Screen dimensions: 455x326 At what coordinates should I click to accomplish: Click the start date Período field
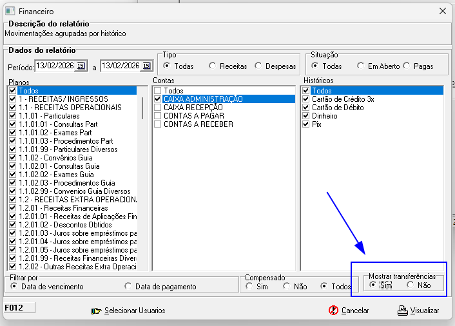tap(55, 66)
